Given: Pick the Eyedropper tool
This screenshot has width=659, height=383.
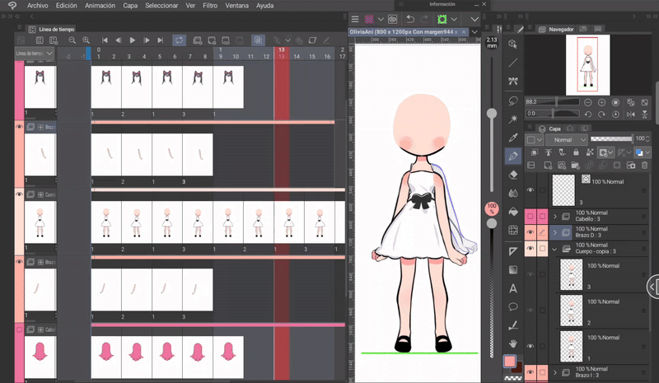Looking at the screenshot, I should tap(513, 138).
